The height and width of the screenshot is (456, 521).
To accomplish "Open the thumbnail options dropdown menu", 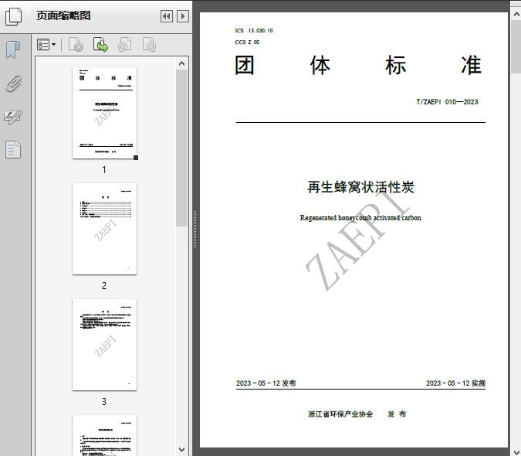I will [x=46, y=45].
